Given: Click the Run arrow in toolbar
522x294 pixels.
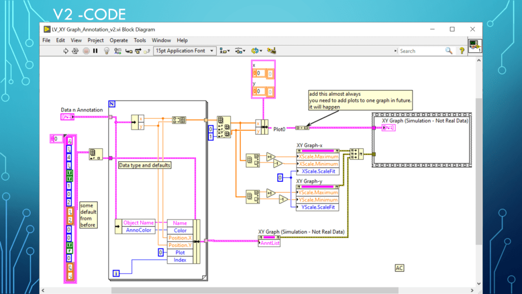Looking at the screenshot, I should coord(66,51).
